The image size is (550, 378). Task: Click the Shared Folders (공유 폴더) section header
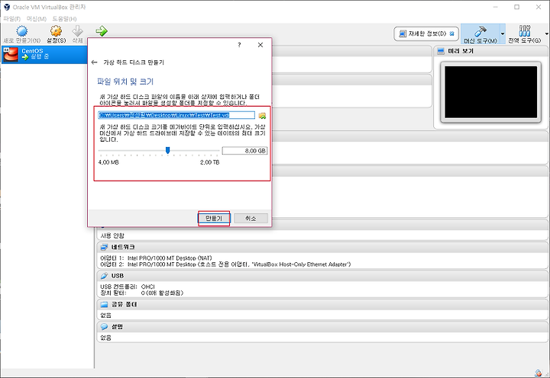[x=322, y=305]
